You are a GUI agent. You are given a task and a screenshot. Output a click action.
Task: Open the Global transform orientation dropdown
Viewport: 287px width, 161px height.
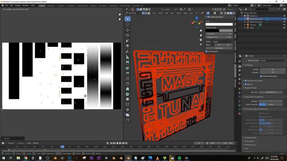167,9
